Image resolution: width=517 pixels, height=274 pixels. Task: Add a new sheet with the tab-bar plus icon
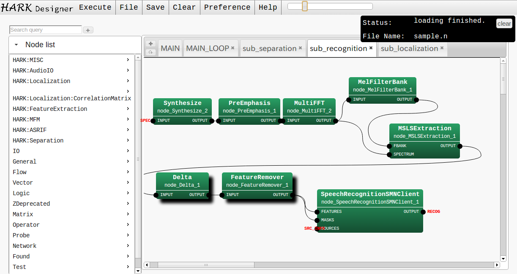[x=151, y=43]
